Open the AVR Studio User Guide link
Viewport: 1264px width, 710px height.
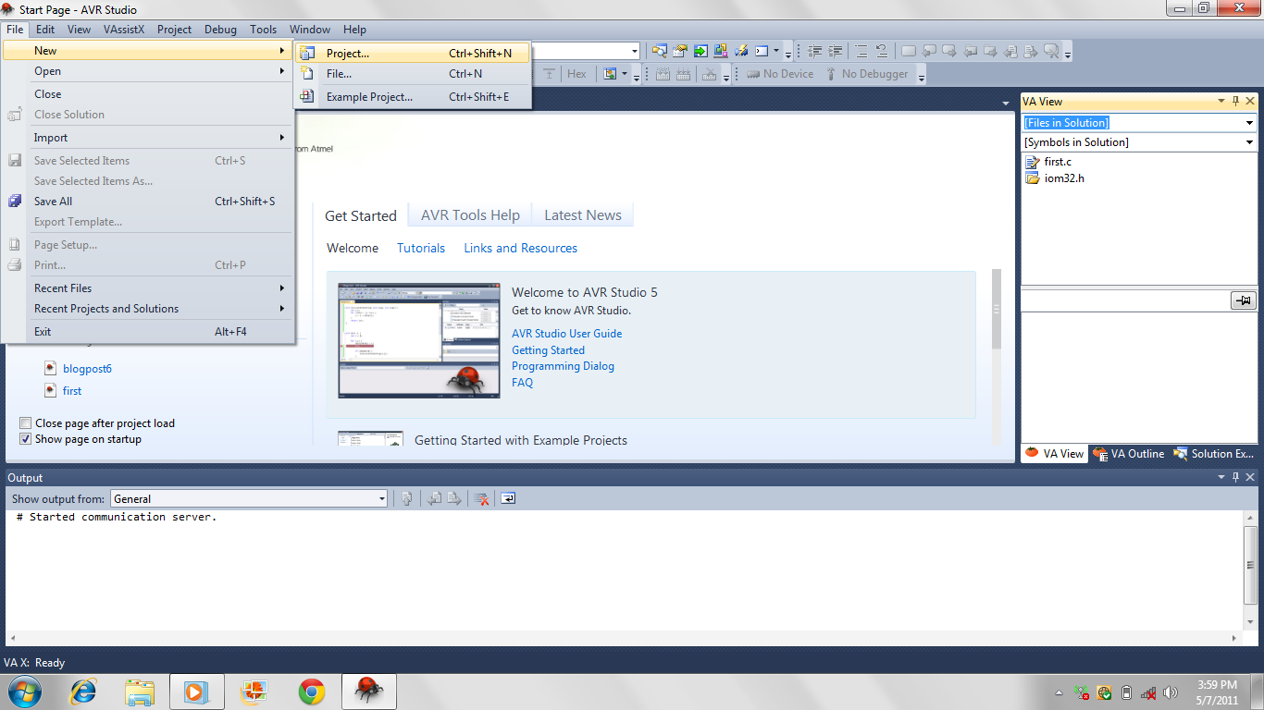(x=566, y=333)
